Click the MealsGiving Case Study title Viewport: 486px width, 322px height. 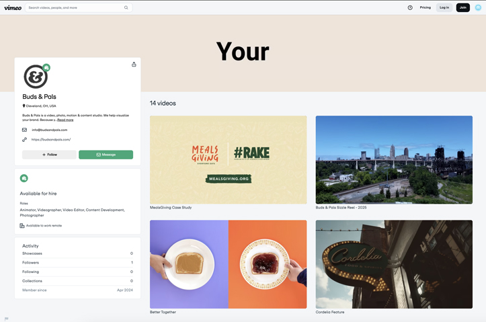tap(171, 208)
